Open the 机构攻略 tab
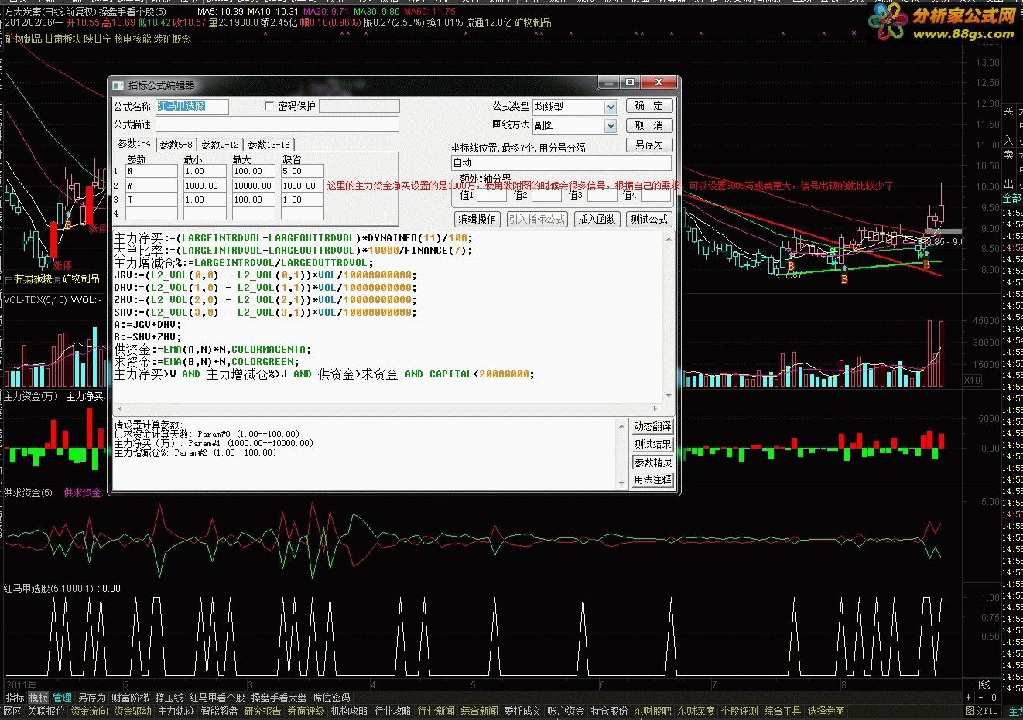The height and width of the screenshot is (720, 1023). click(350, 711)
